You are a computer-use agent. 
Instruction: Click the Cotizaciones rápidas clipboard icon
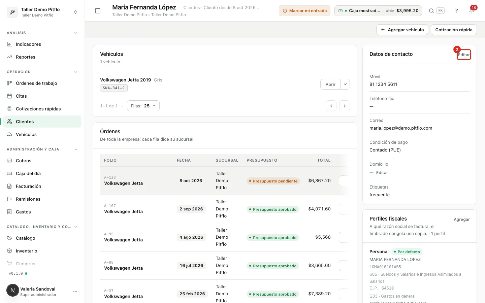pos(9,109)
